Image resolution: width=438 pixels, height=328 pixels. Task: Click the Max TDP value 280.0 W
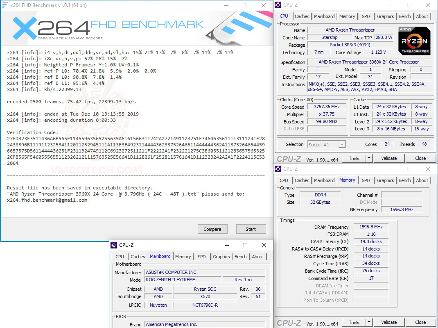pyautogui.click(x=384, y=37)
